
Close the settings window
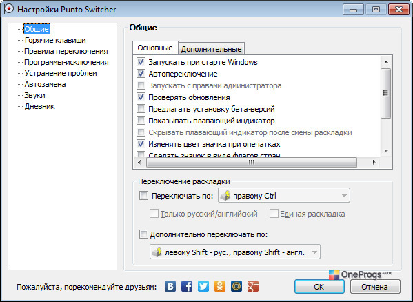click(x=399, y=10)
